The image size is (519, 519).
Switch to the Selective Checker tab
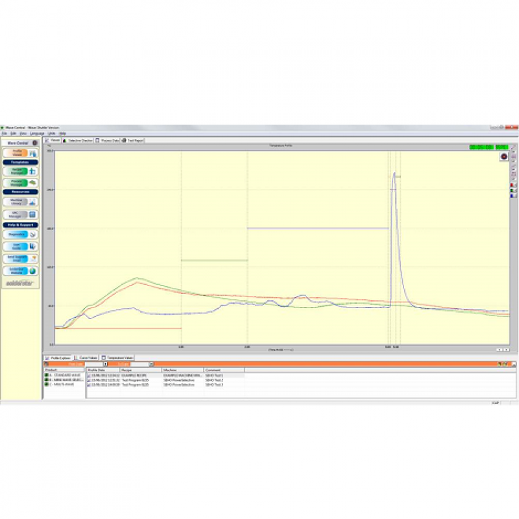[x=78, y=140]
